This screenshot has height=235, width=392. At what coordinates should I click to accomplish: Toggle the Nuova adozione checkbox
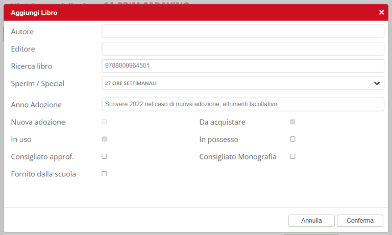(104, 122)
